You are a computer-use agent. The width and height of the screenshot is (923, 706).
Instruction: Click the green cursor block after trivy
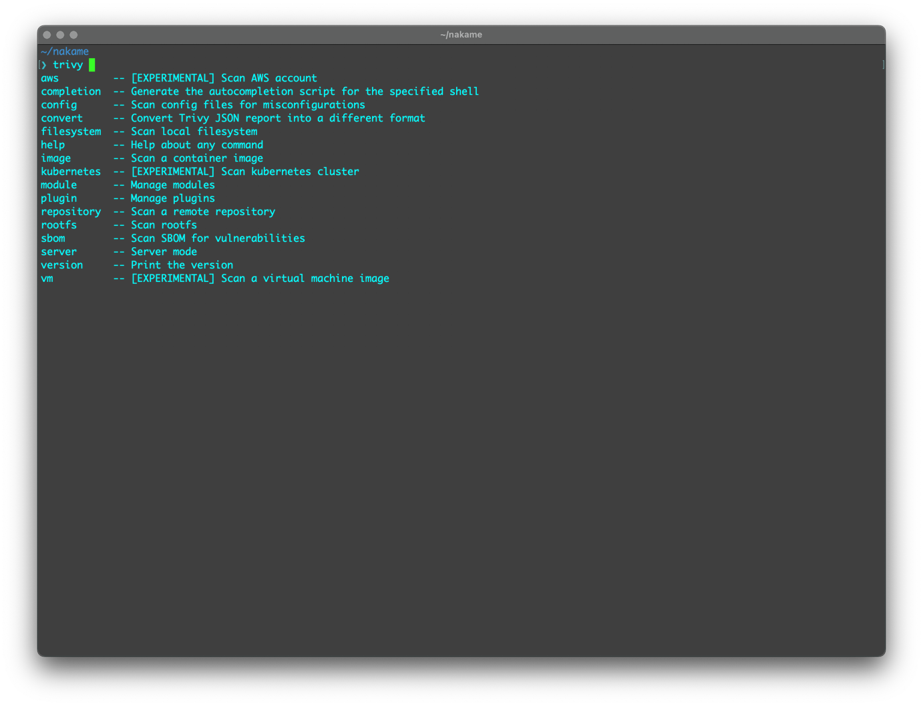(x=92, y=65)
